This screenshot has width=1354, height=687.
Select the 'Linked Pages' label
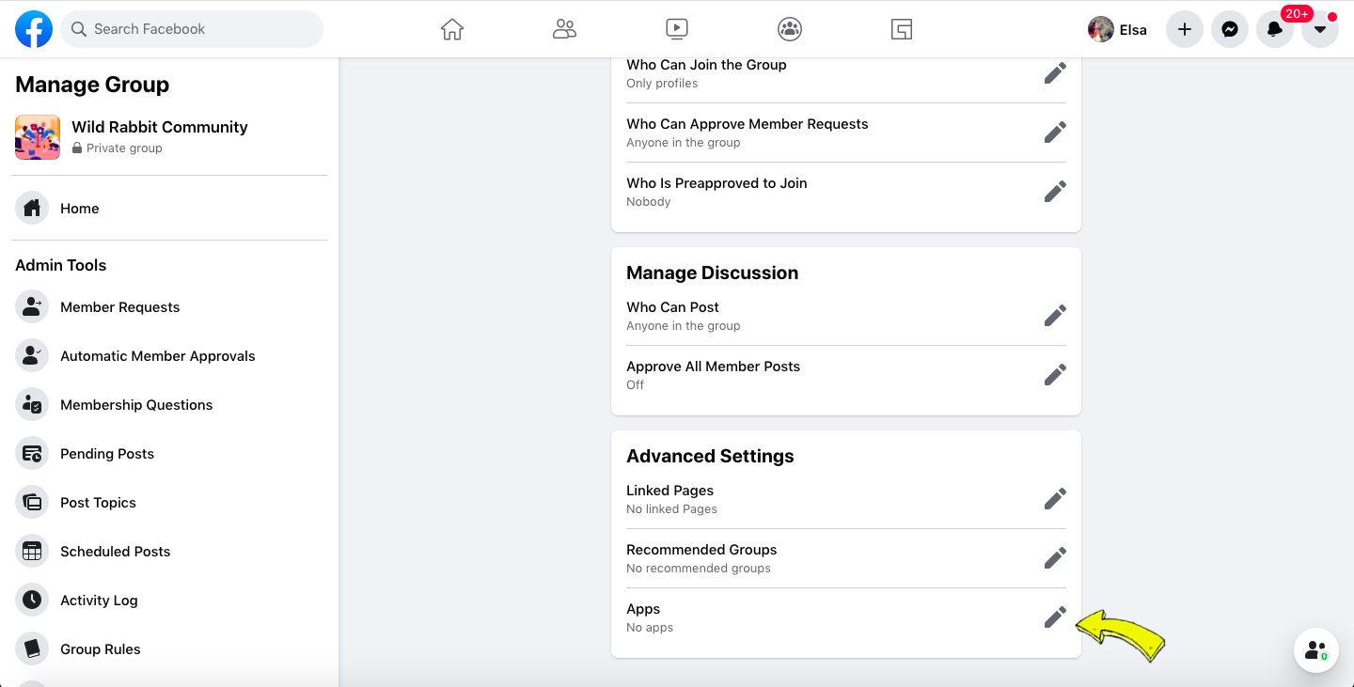(x=670, y=491)
